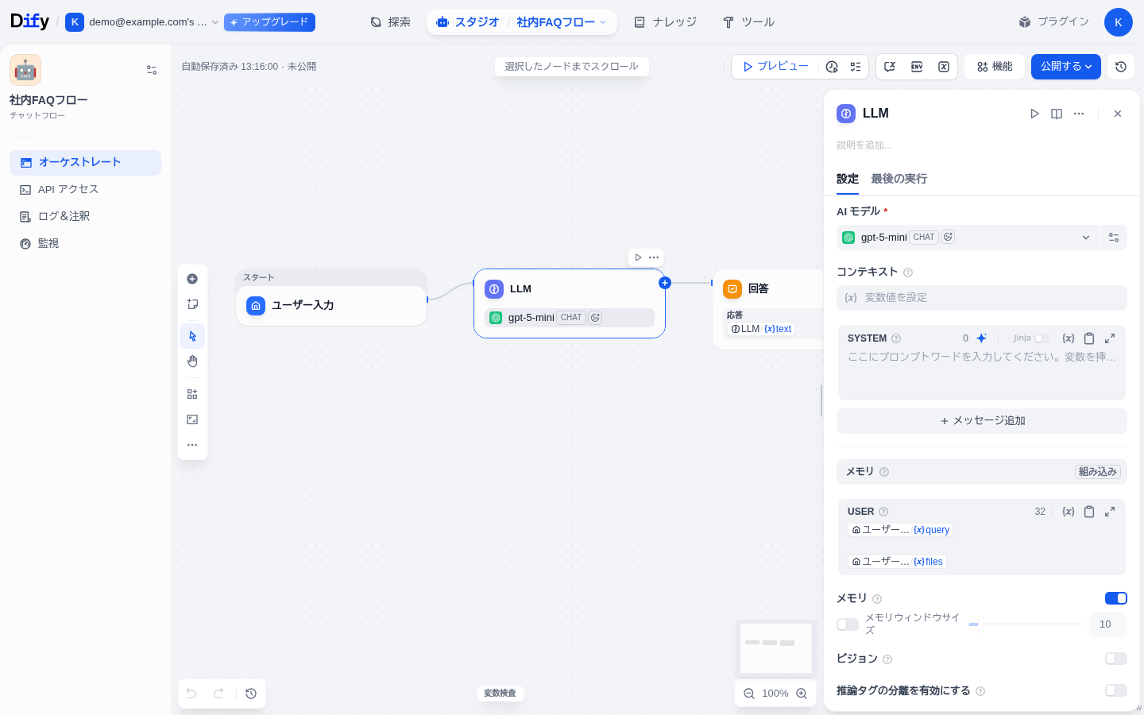Open the 社内FAQフロー app dropdown in nav
Viewport: 1144px width, 715px height.
562,22
